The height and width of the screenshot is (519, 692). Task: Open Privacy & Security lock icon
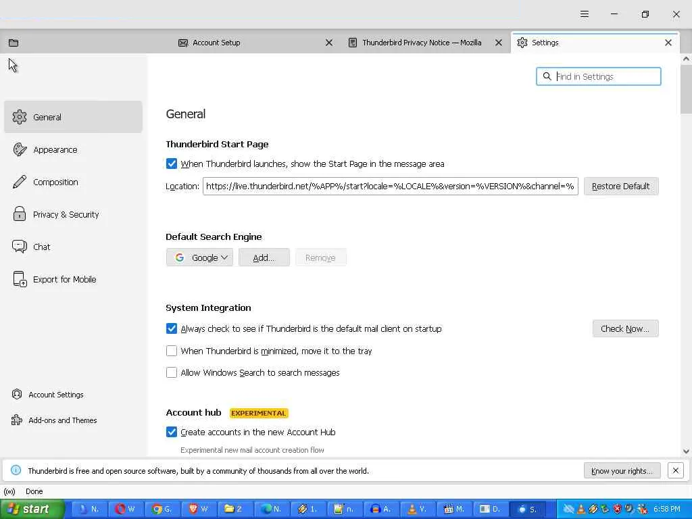(20, 214)
